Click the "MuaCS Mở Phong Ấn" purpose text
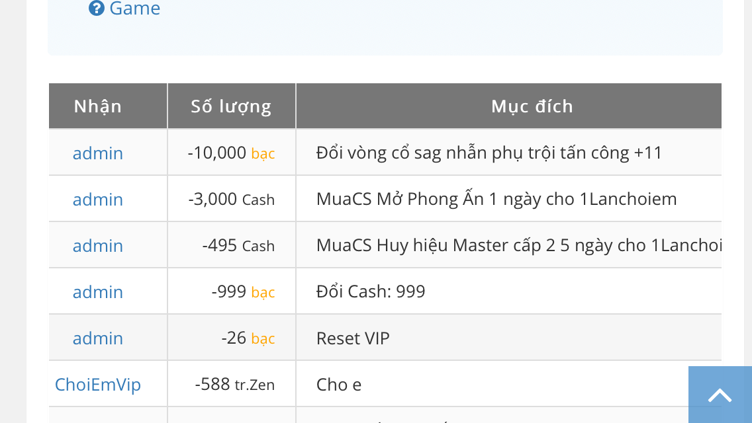This screenshot has width=752, height=423. (496, 200)
